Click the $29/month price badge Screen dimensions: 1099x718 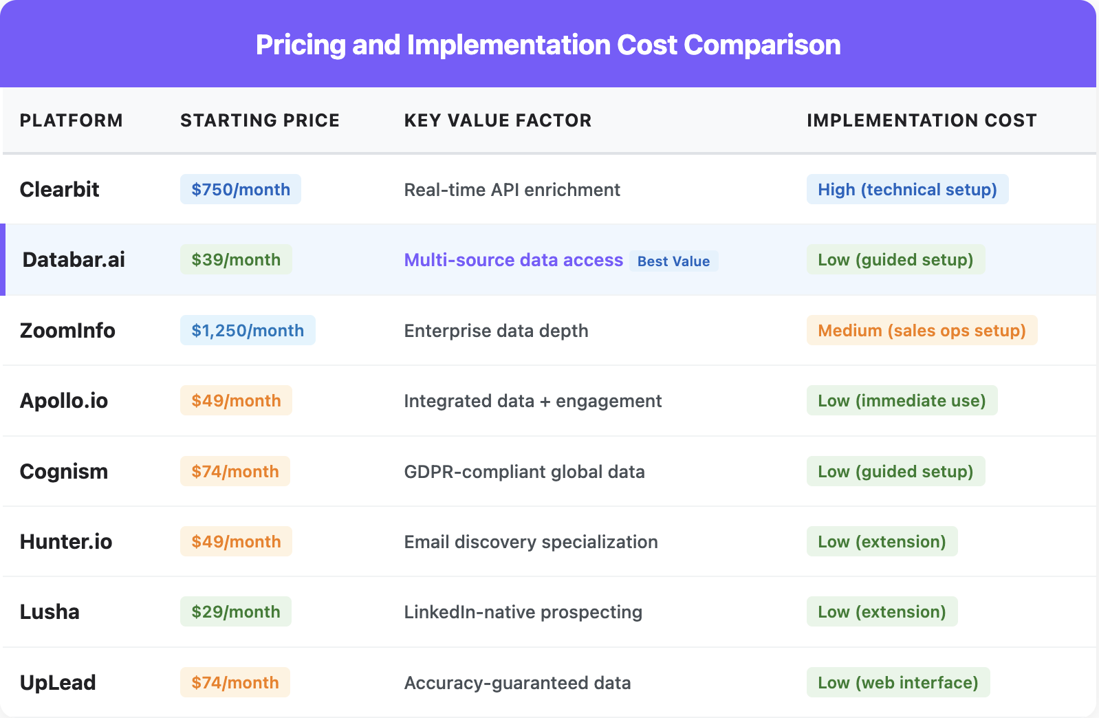[236, 611]
